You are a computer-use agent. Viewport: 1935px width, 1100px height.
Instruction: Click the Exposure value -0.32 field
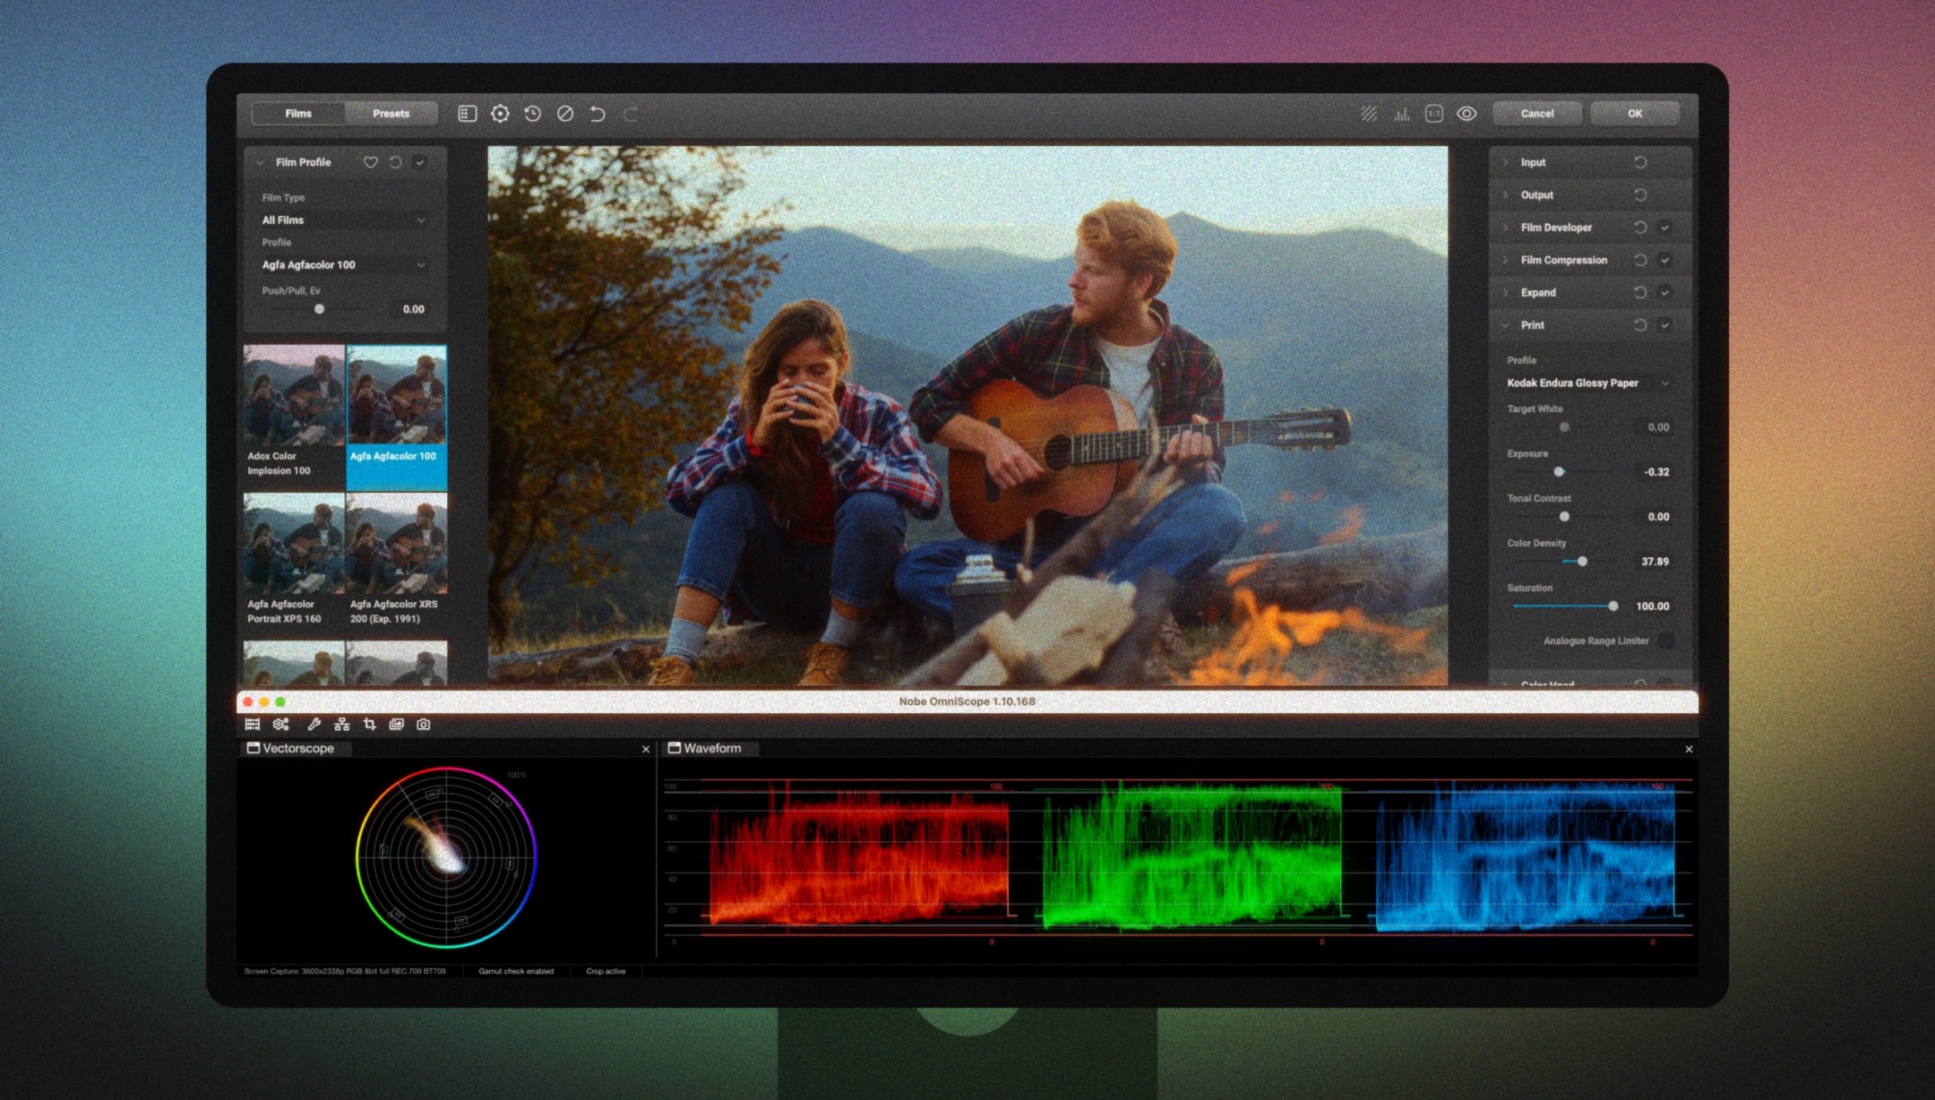[x=1656, y=472]
